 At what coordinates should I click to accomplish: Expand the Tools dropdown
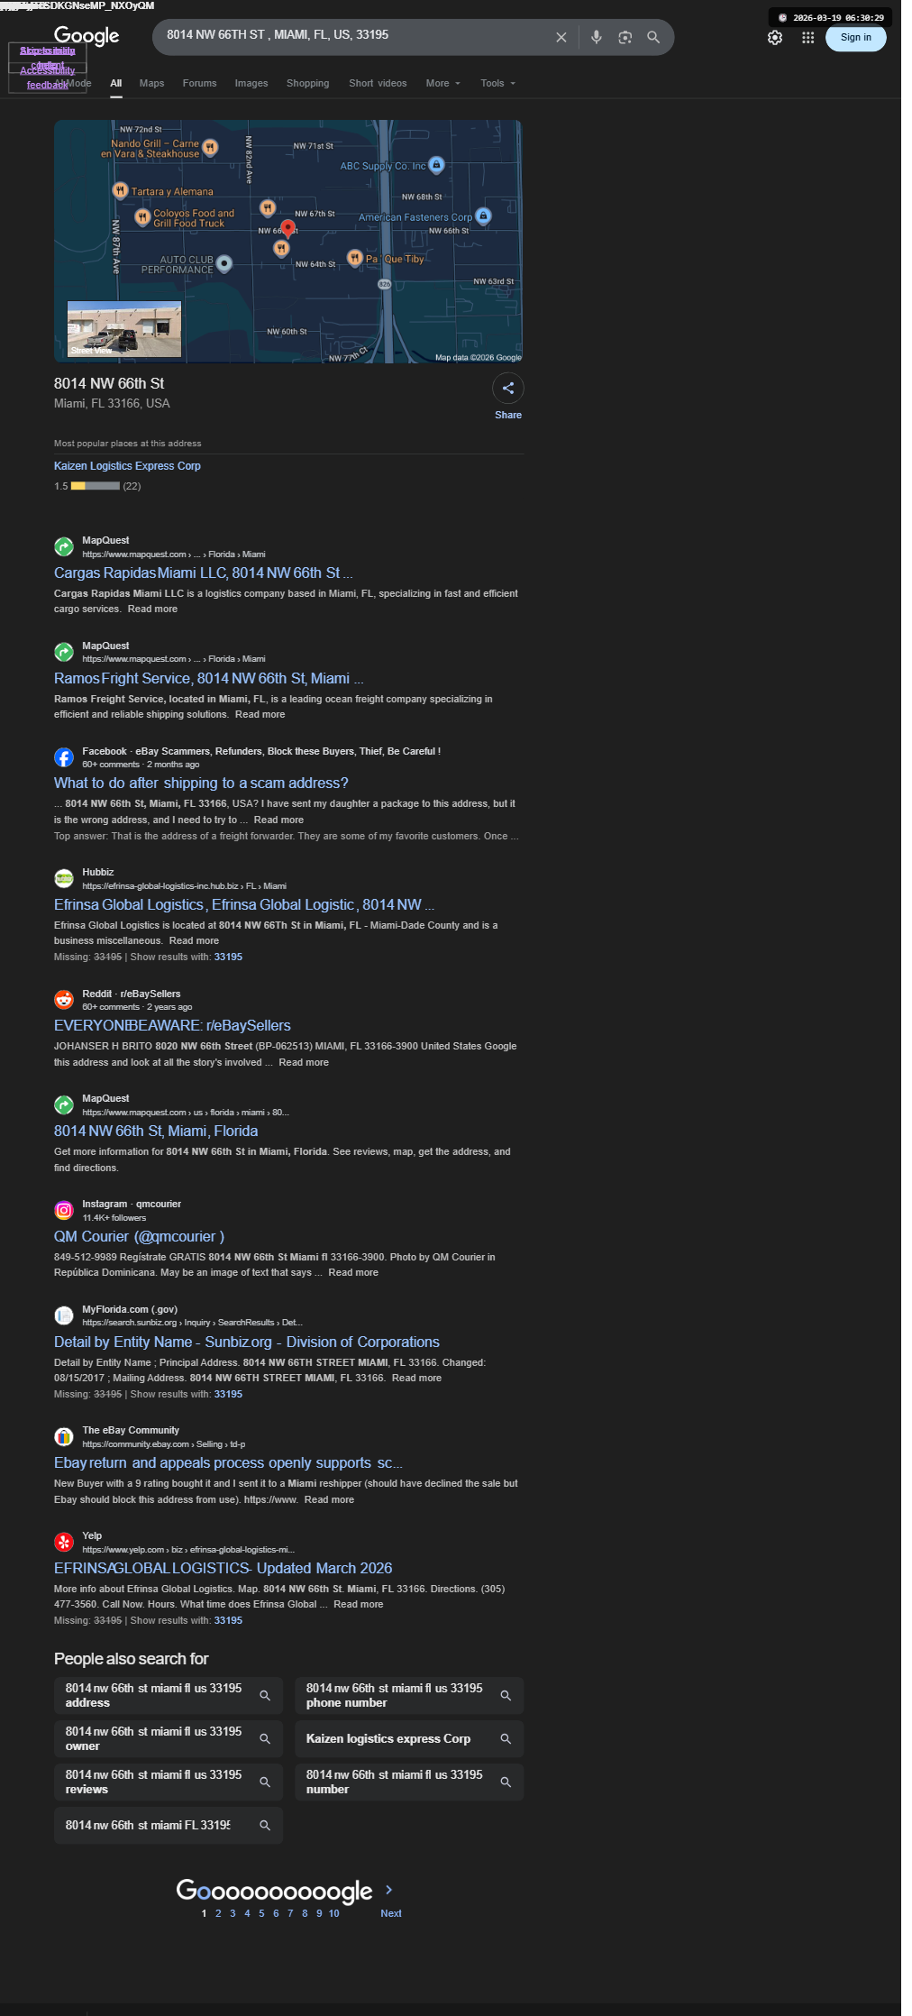498,83
